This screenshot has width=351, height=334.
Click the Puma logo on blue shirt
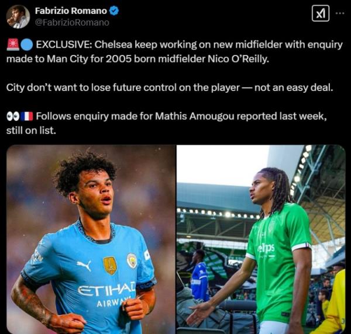(x=84, y=266)
